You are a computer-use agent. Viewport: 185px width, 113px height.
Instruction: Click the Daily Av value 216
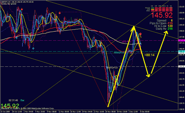pos(170,29)
